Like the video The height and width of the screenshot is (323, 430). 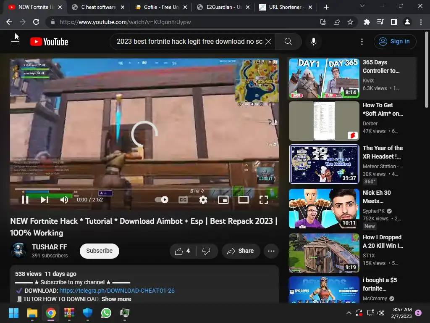182,251
